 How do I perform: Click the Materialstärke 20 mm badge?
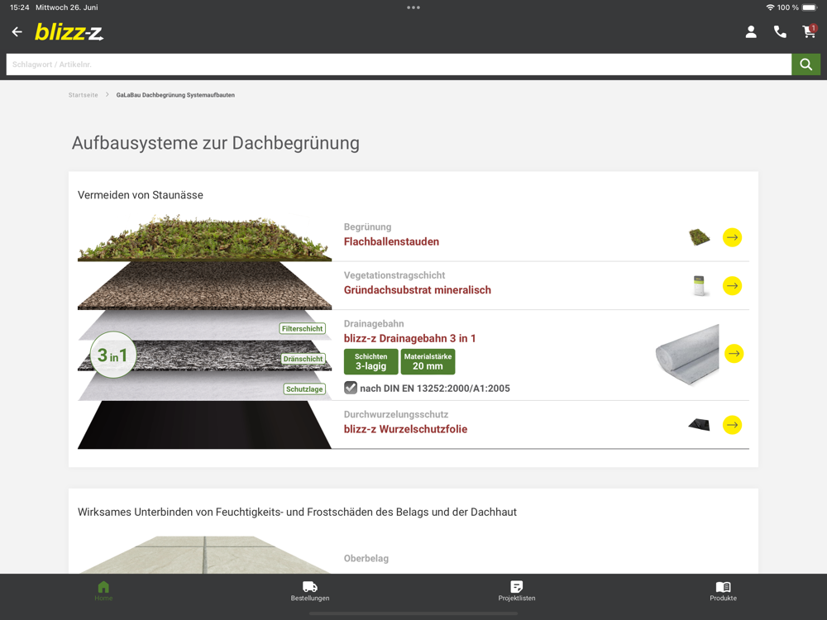(x=428, y=362)
